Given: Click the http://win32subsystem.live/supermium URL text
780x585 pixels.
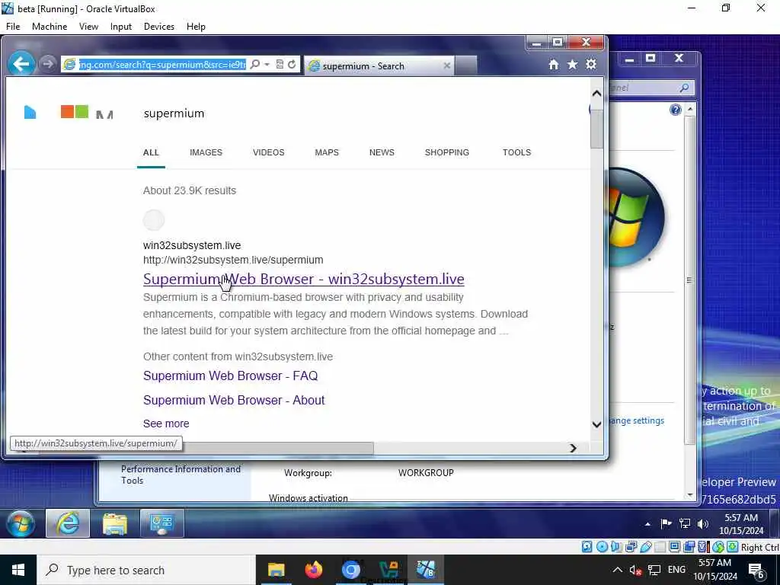Looking at the screenshot, I should coord(233,261).
